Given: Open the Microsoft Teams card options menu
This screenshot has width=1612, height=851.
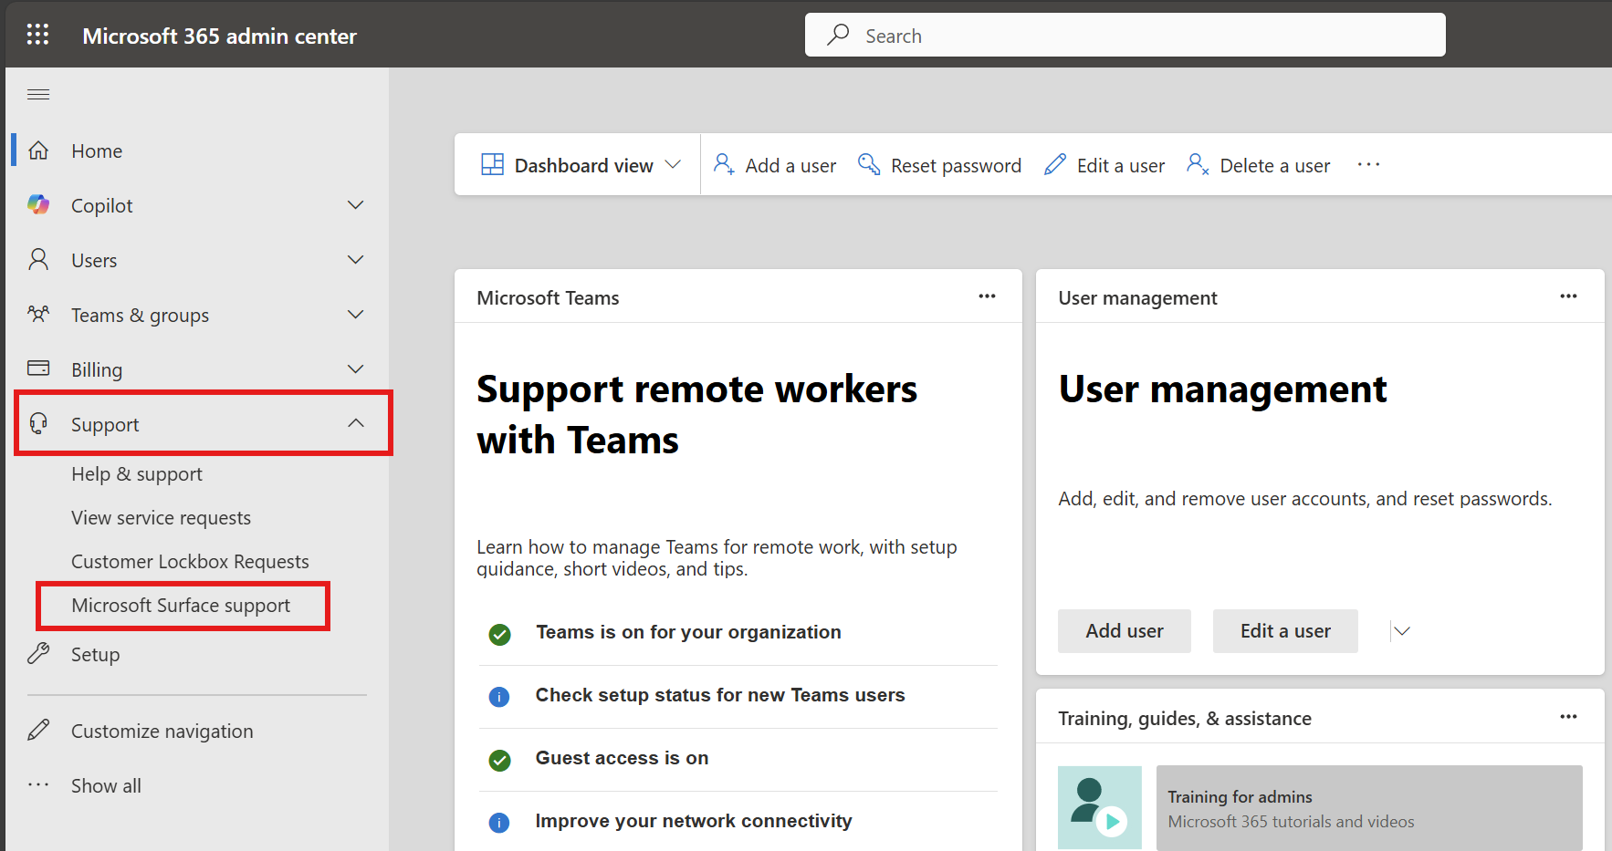Looking at the screenshot, I should coord(987,296).
